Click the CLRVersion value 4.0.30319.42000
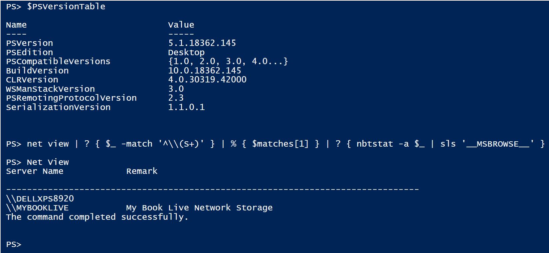The width and height of the screenshot is (549, 253). (207, 79)
